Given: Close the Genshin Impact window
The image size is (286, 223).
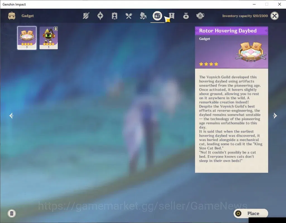Looking at the screenshot, I should point(279,4).
